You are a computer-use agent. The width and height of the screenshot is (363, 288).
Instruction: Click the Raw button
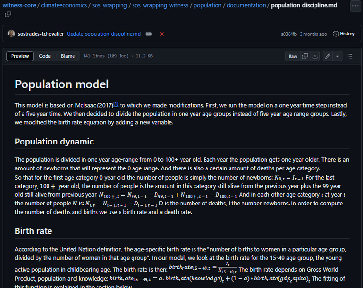click(x=292, y=56)
